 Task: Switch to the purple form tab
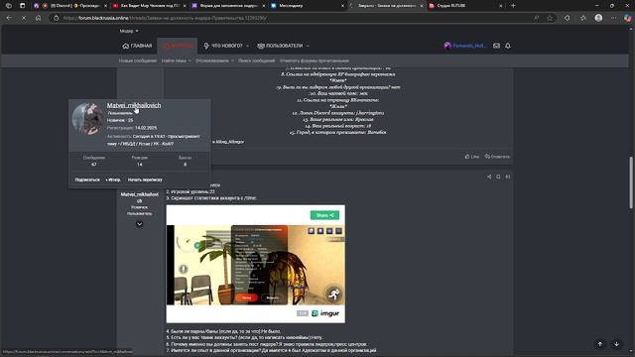tap(227, 6)
